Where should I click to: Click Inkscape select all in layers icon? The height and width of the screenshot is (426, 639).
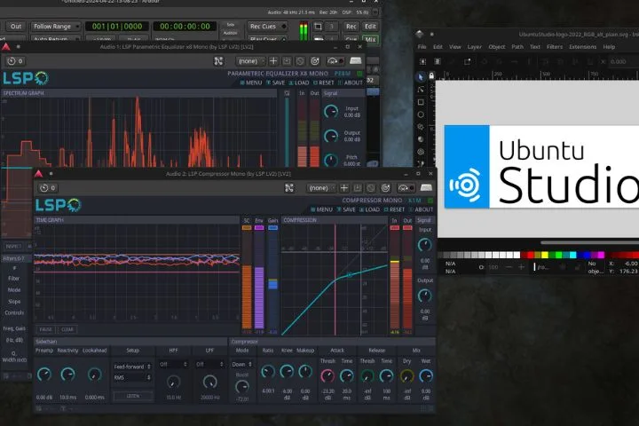pyautogui.click(x=438, y=61)
